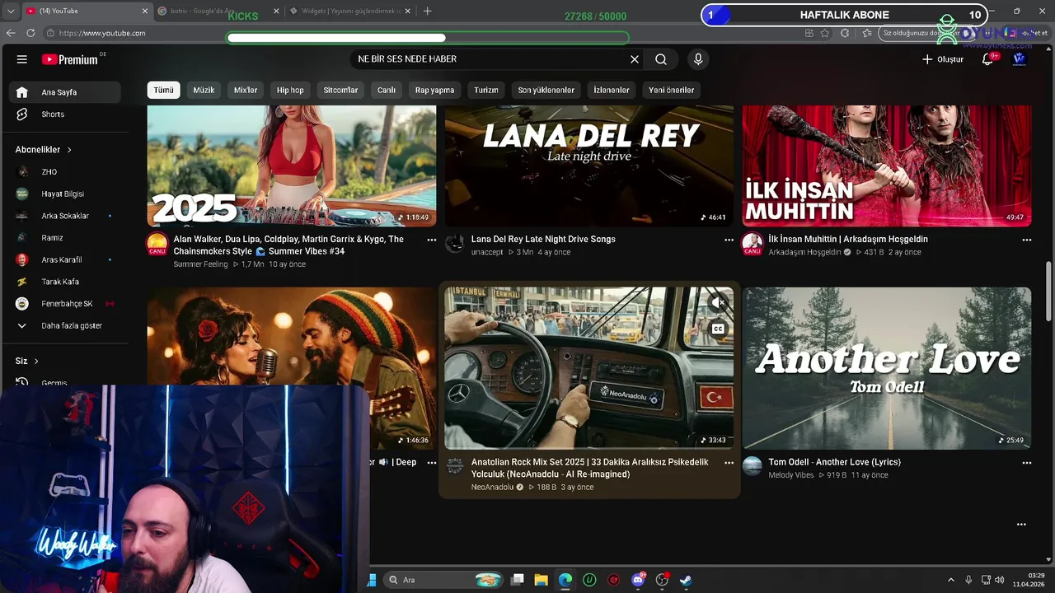
Task: Start voice search with microphone
Action: (x=698, y=59)
